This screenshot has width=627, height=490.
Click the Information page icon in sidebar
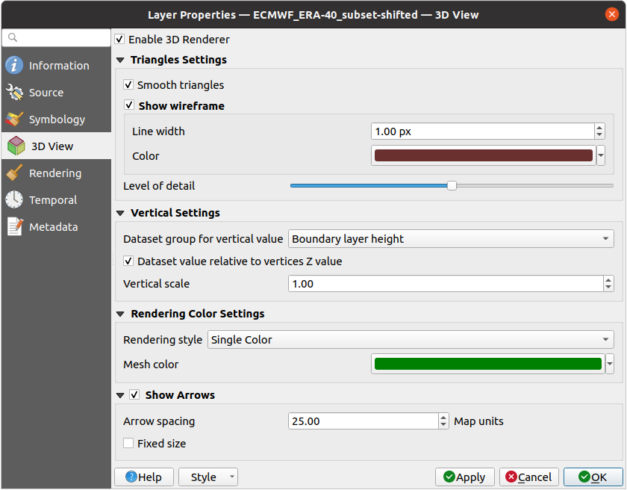(x=14, y=66)
